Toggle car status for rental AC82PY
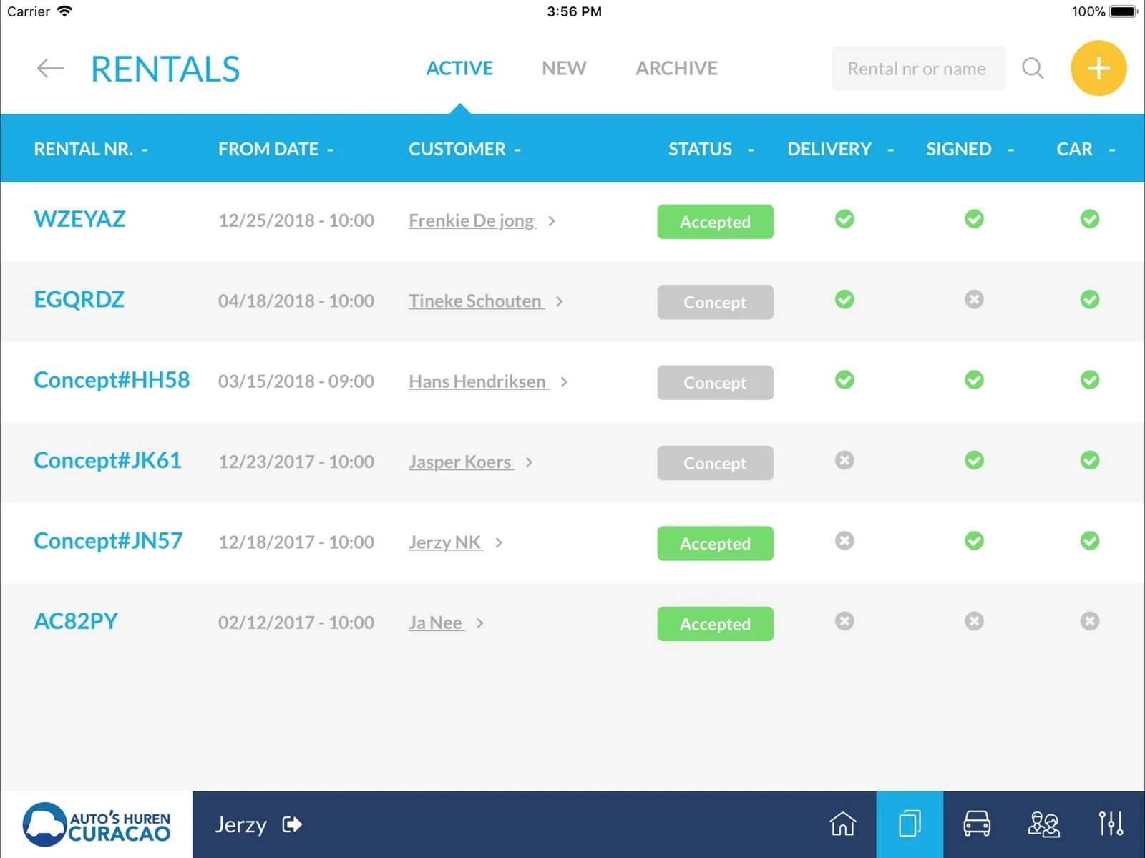Viewport: 1145px width, 858px height. 1089,621
